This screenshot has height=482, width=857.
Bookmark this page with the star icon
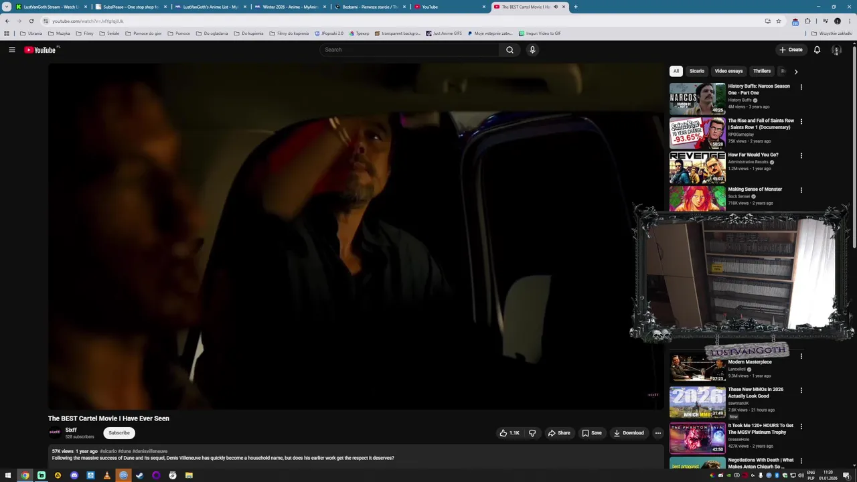point(778,21)
